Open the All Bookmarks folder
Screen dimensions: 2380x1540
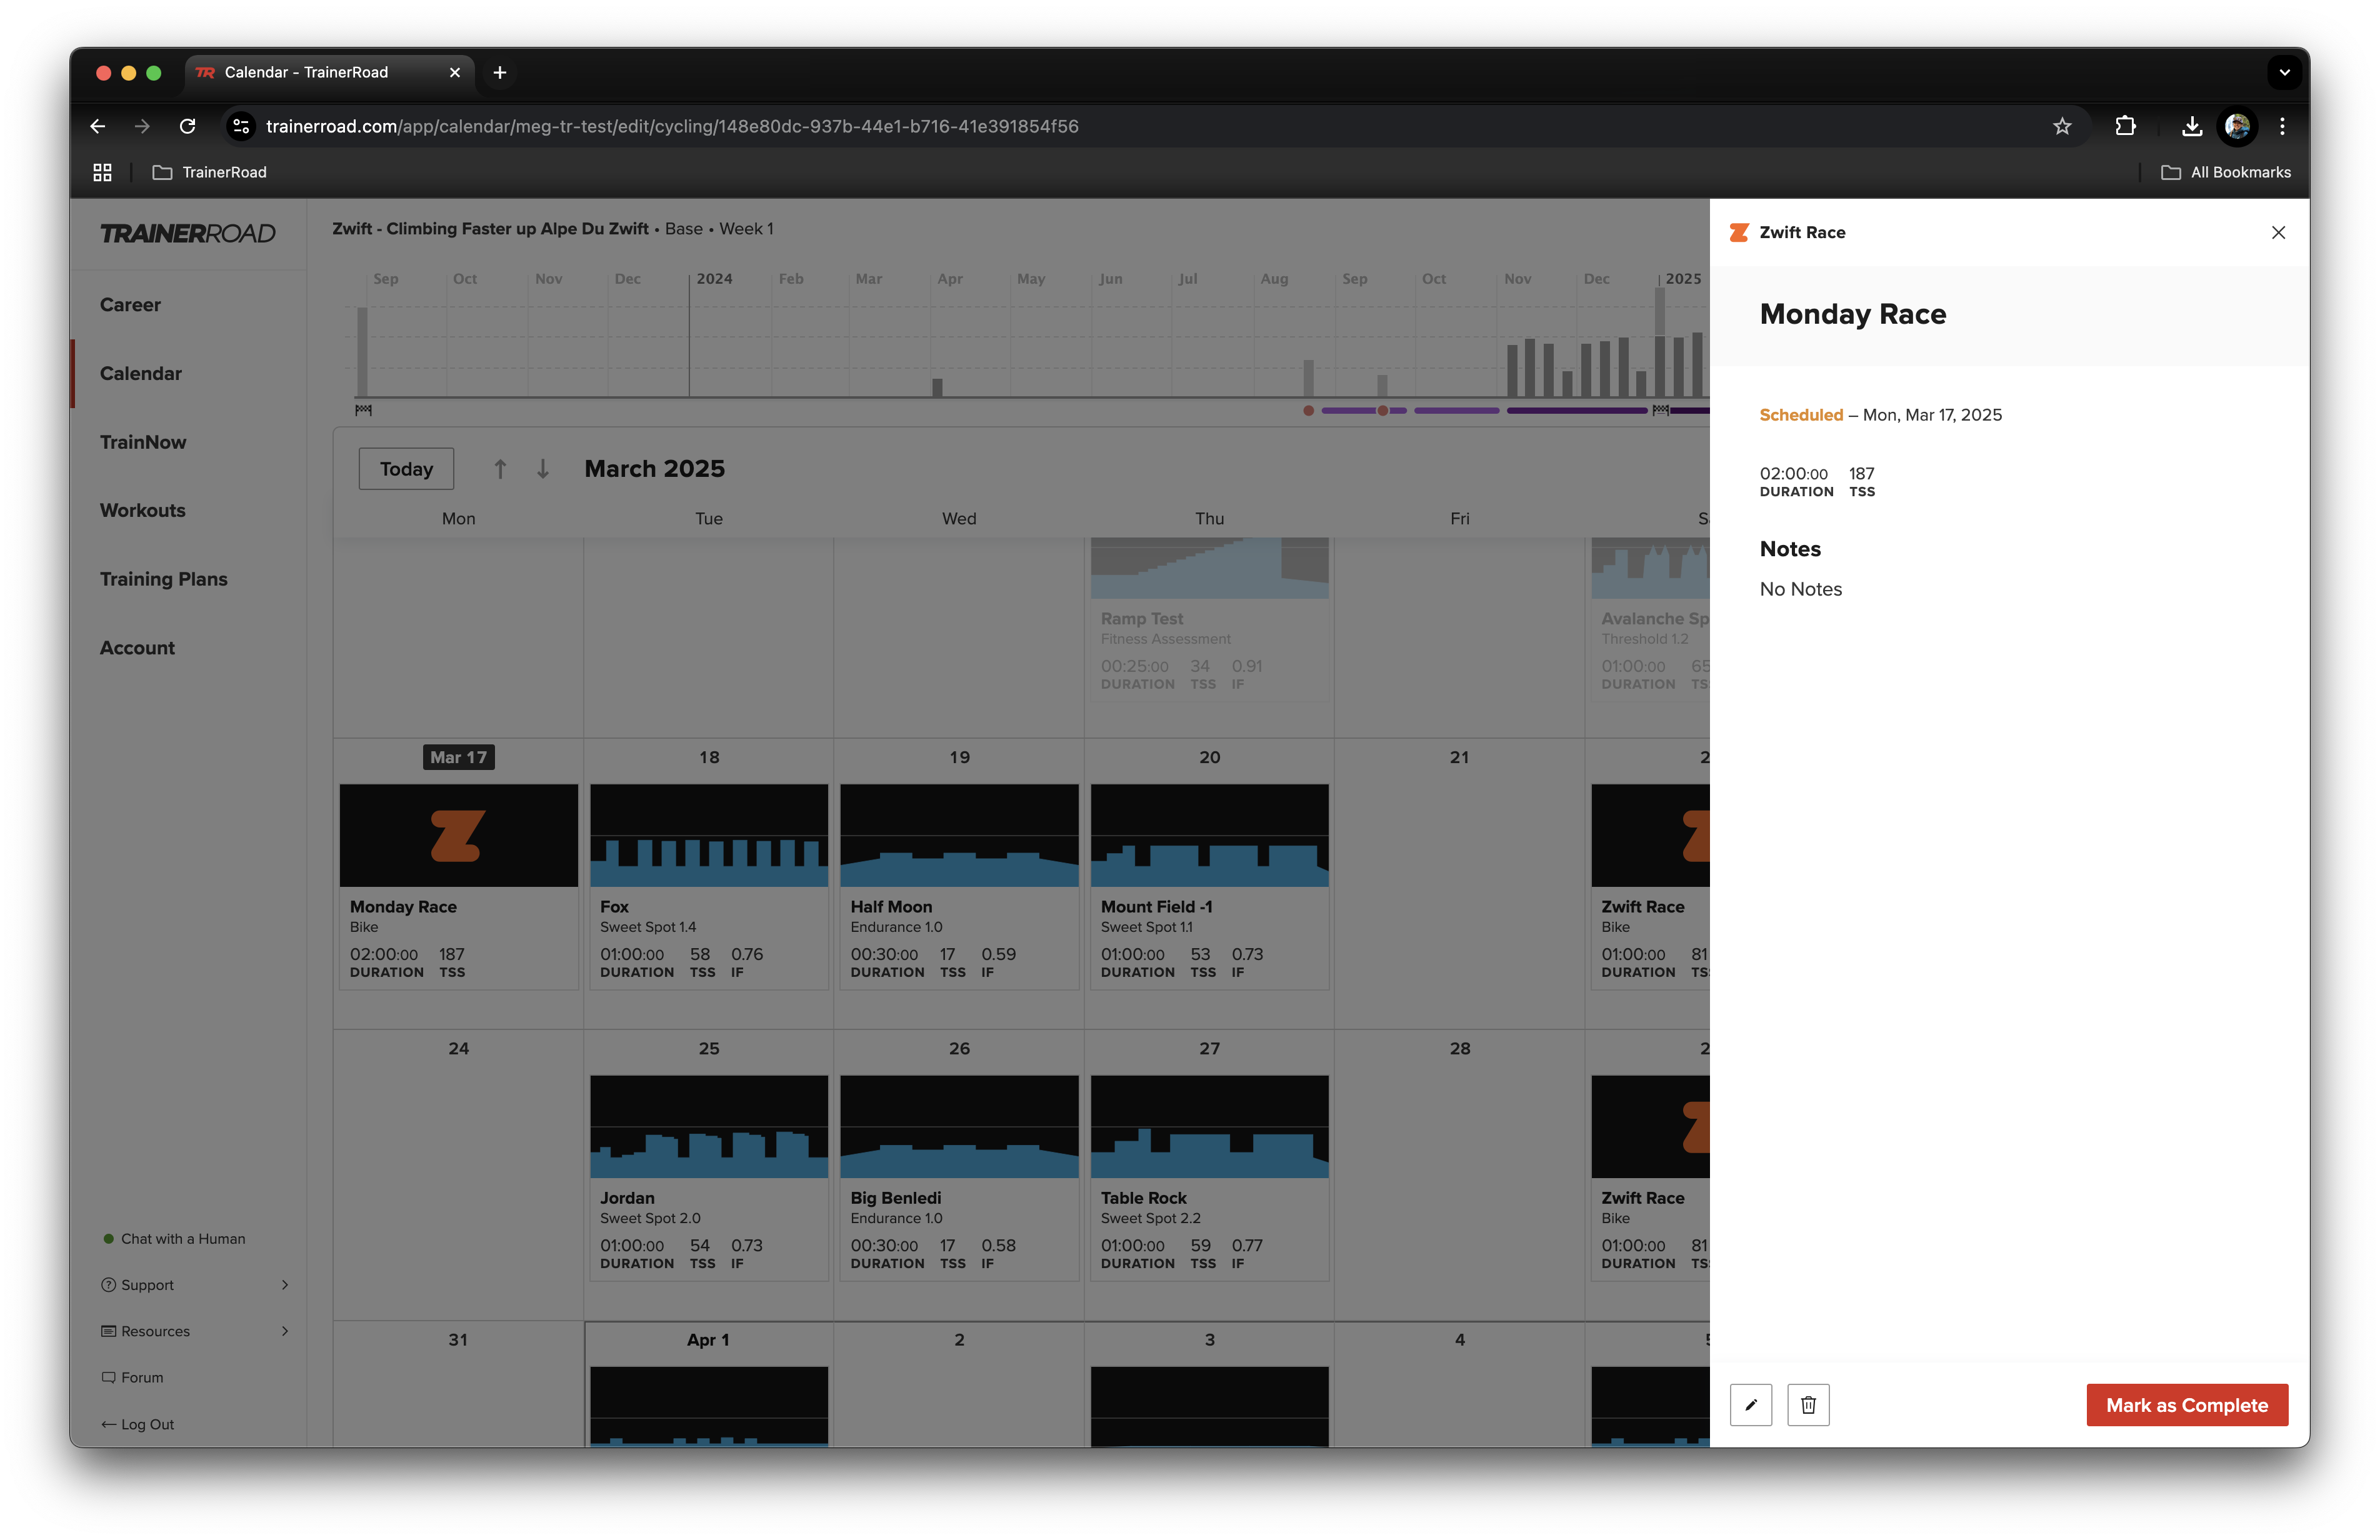pyautogui.click(x=2226, y=172)
